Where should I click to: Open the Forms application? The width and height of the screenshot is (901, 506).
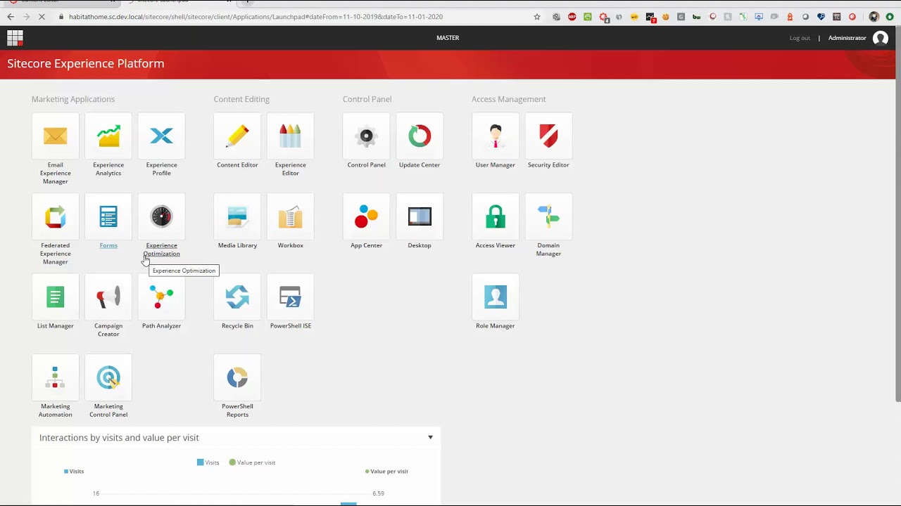108,216
